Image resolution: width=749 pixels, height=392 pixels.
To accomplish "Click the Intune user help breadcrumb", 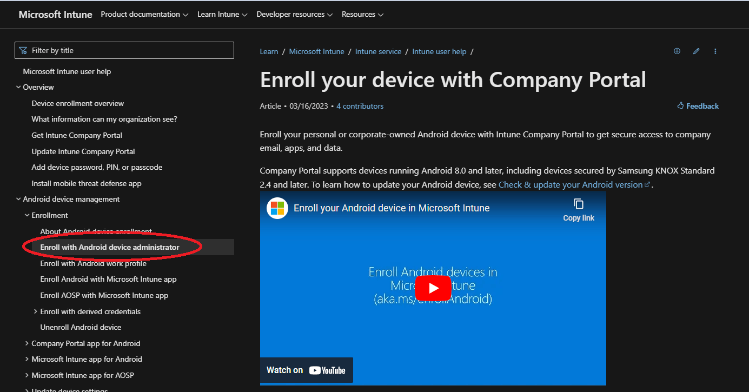I will [439, 51].
